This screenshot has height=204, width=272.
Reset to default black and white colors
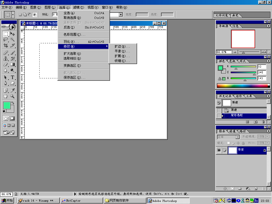(4, 111)
